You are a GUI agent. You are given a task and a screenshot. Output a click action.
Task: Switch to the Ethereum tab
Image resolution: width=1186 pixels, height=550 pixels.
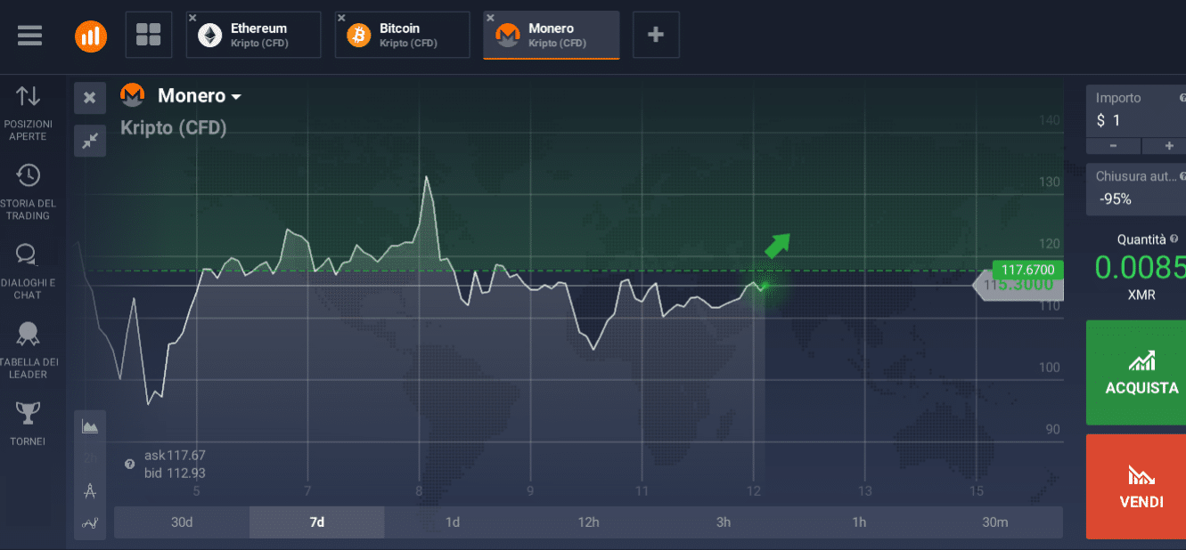click(254, 35)
